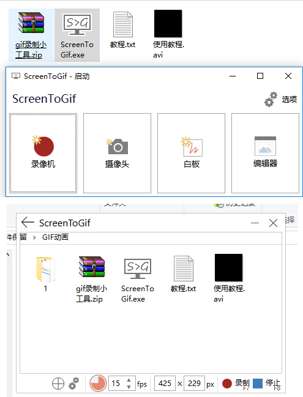Maximize the ScreenToGif 启动 window
The width and height of the screenshot is (303, 397).
tap(260, 76)
